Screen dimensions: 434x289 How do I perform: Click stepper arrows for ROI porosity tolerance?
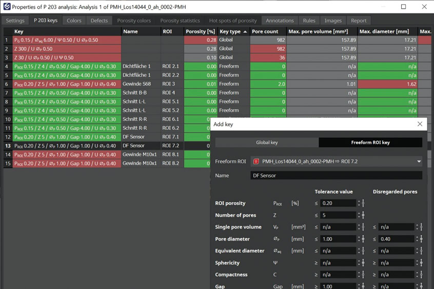(x=358, y=203)
